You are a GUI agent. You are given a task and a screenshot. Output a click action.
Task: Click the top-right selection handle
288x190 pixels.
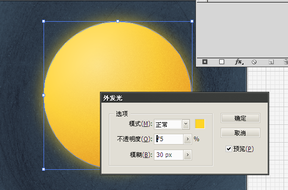point(192,21)
